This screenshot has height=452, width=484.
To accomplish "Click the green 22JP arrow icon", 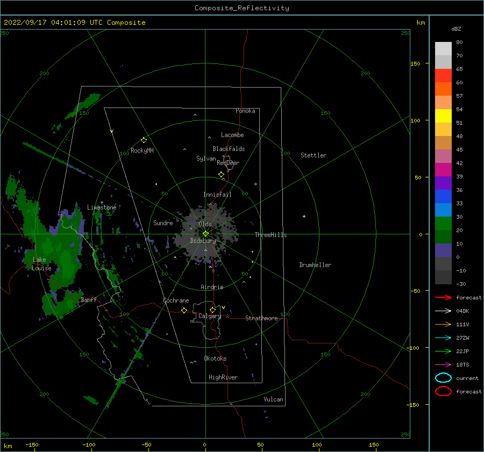I will pyautogui.click(x=443, y=351).
